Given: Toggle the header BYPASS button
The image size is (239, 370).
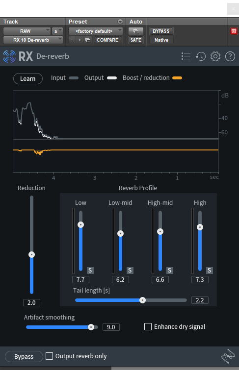Looking at the screenshot, I should pos(161,31).
